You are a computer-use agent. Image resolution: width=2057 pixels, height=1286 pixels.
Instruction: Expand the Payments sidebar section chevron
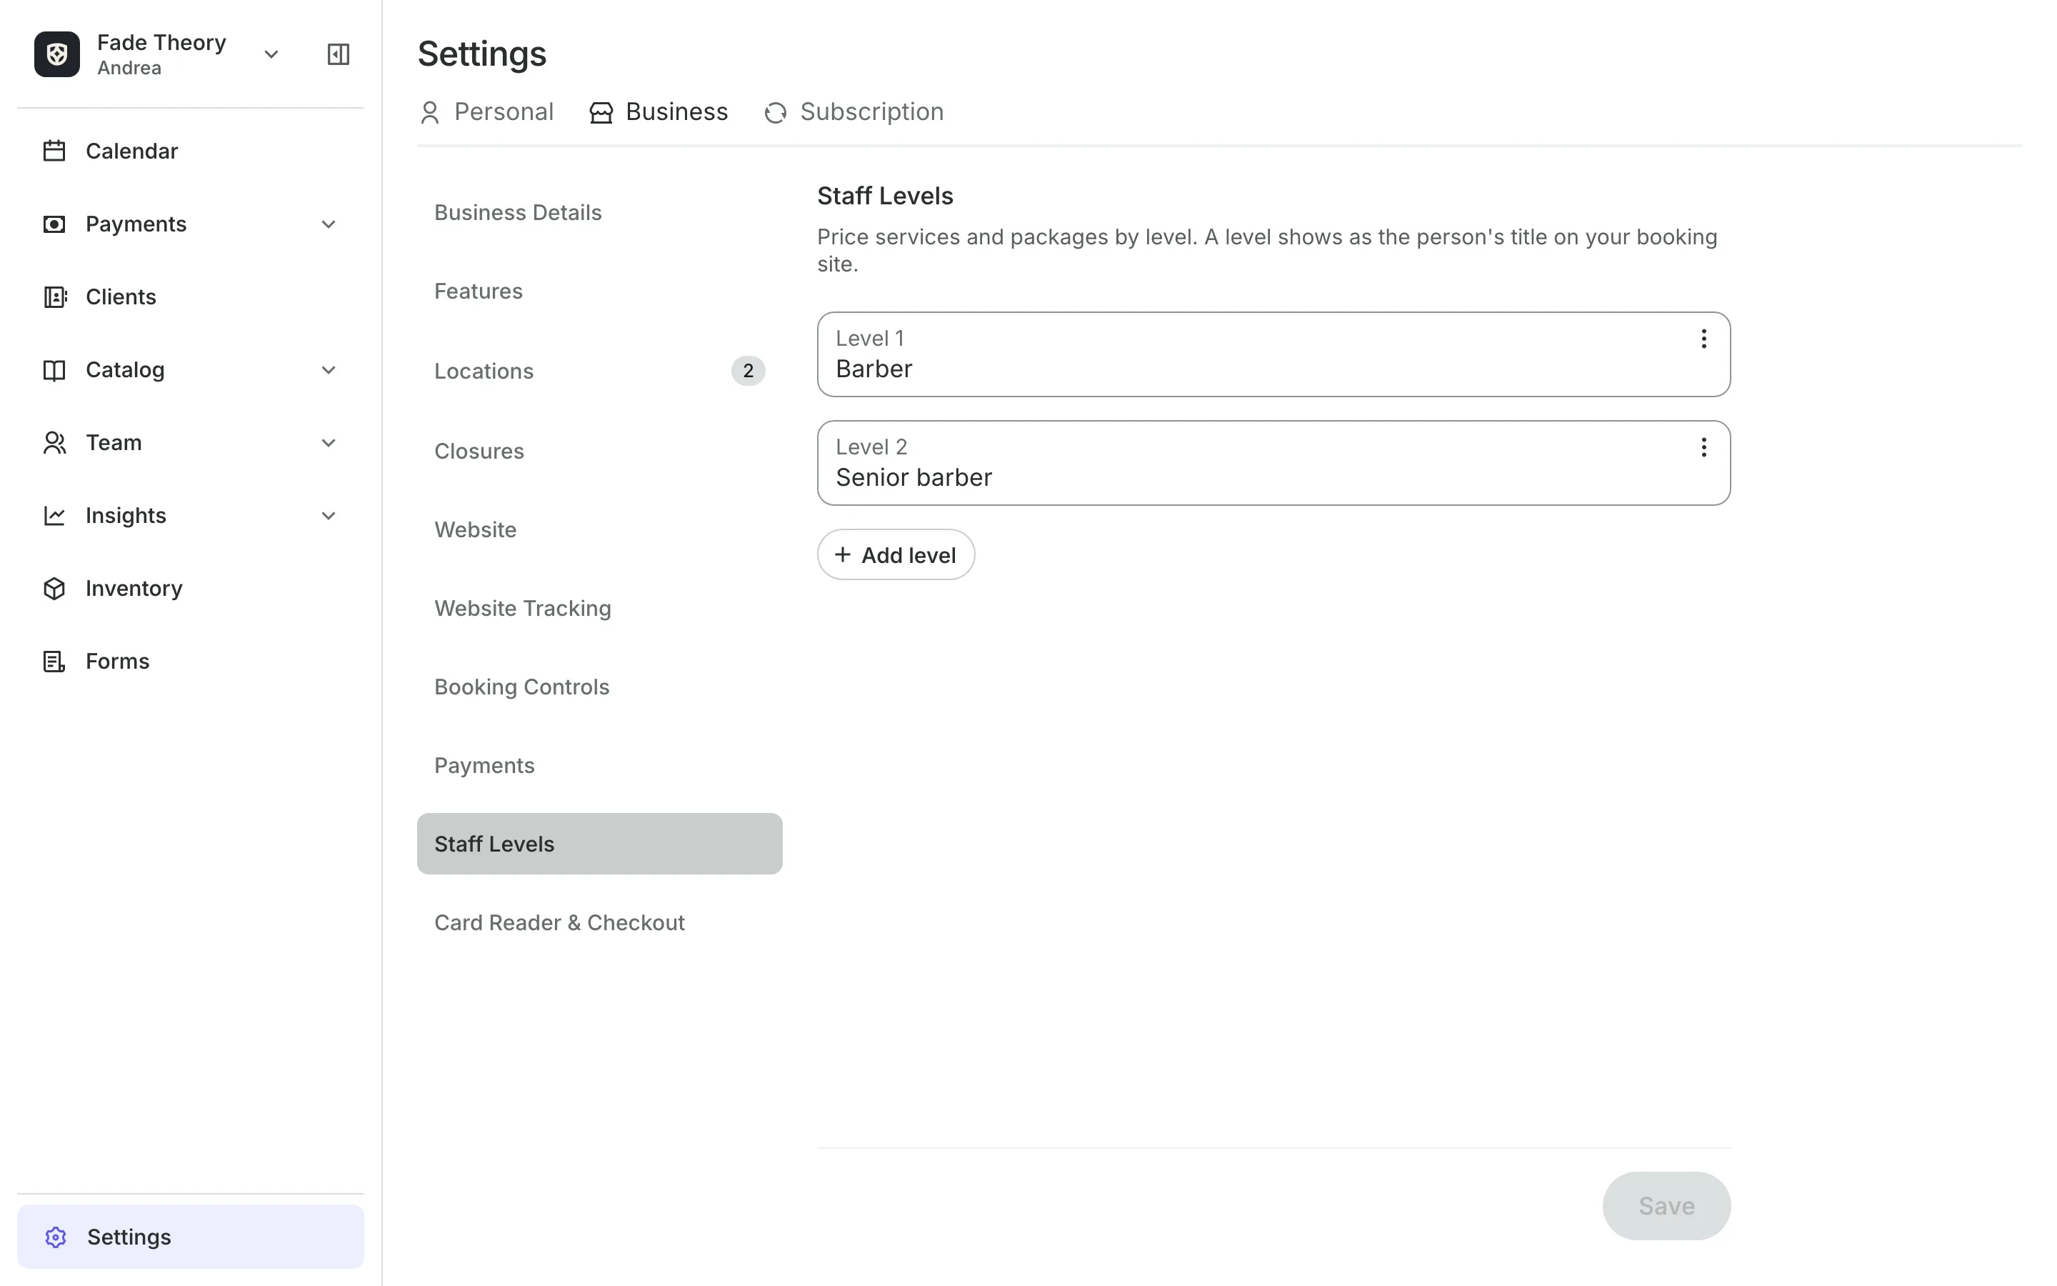click(329, 224)
